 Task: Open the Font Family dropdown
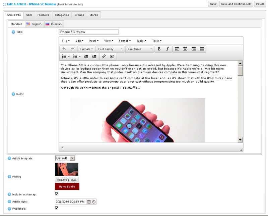tap(110, 49)
